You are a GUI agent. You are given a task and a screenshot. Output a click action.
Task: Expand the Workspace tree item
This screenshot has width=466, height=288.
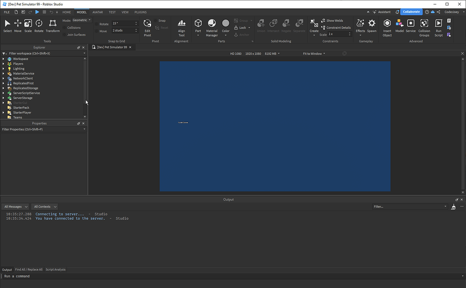(4, 58)
